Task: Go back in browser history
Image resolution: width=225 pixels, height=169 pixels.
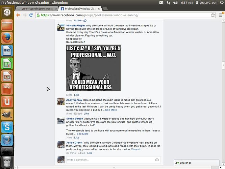Action: [x=18, y=15]
